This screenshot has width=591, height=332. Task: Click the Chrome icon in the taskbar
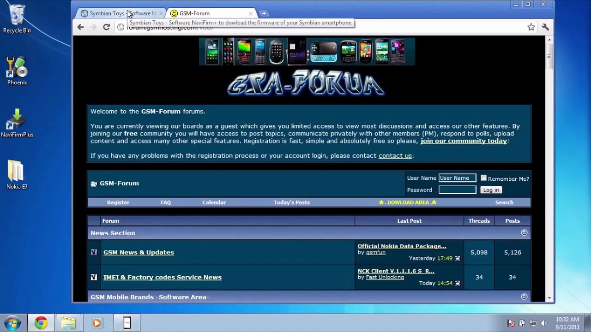click(41, 323)
